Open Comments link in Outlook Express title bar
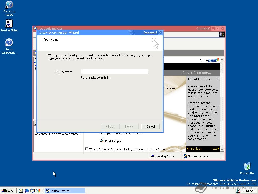Viewport: 258px width, 194px height. (203, 28)
